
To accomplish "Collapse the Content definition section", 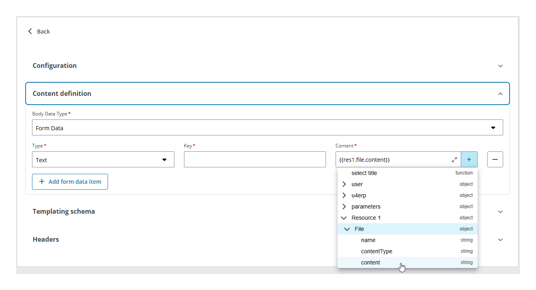I will coord(500,93).
